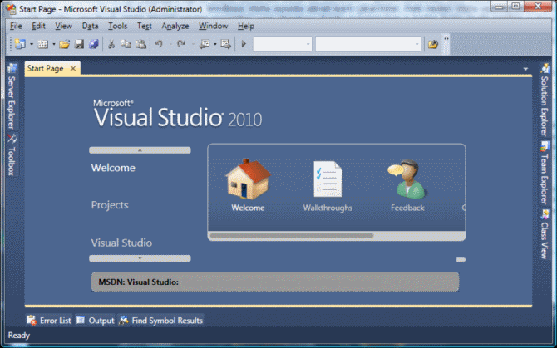The width and height of the screenshot is (557, 348).
Task: Click the MSDN: Visual Studio news bar
Action: pos(275,282)
